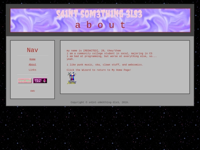Open the Links nav entry

coord(32,70)
